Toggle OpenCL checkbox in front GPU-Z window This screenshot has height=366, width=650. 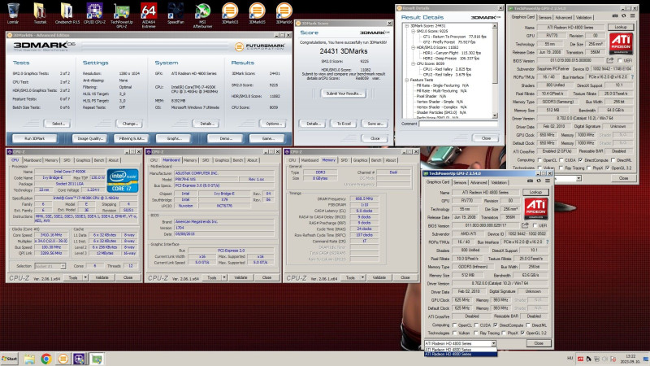click(x=454, y=325)
